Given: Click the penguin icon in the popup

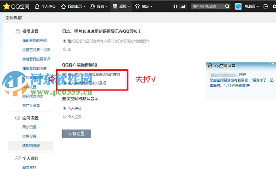Looking at the screenshot, I should 210,66.
